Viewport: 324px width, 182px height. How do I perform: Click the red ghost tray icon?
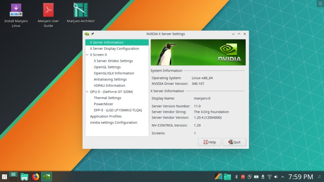243,177
